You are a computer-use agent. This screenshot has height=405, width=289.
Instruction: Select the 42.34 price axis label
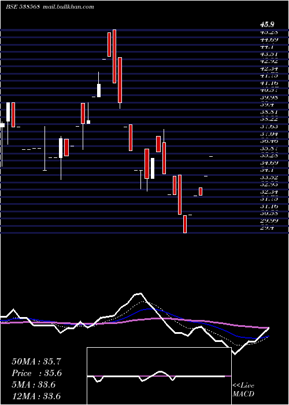tap(269, 68)
